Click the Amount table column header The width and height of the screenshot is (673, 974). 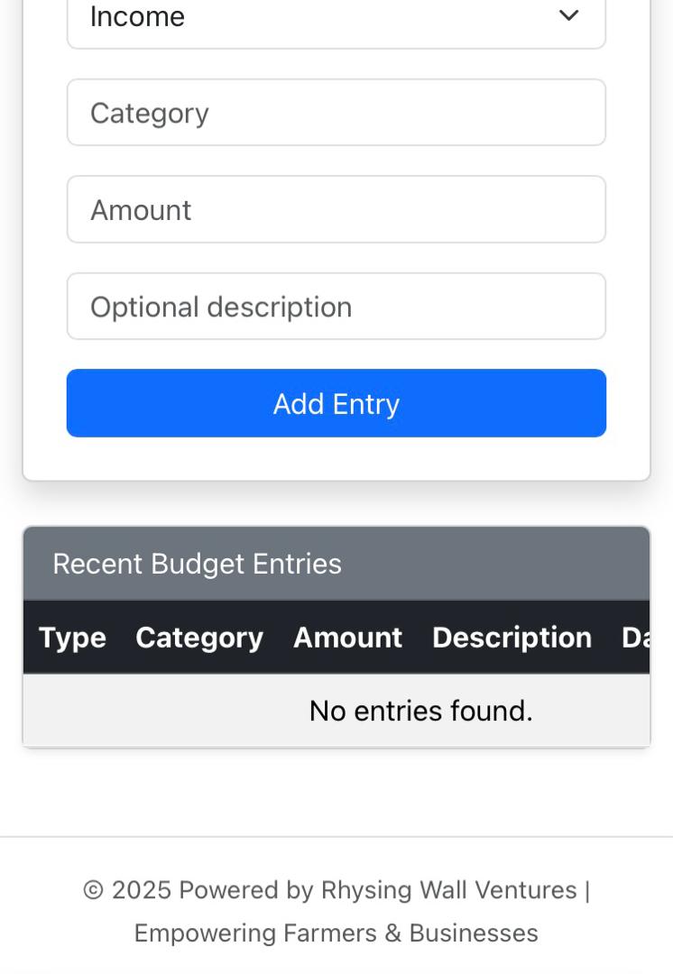[x=347, y=638]
